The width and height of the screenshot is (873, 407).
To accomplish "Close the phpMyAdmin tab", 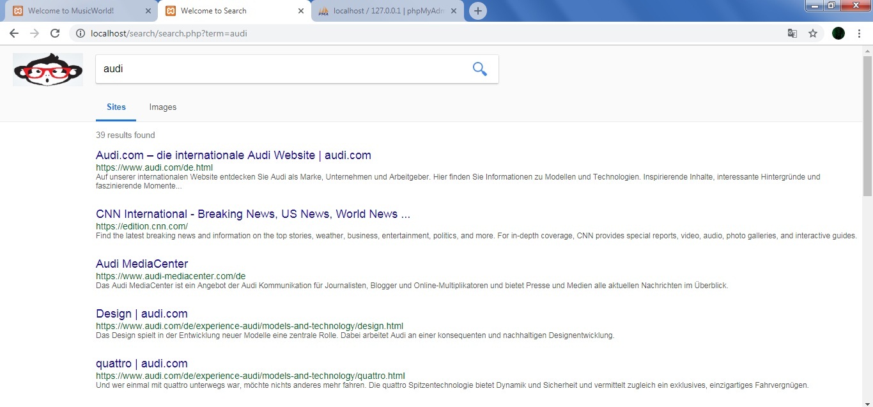I will coord(454,11).
